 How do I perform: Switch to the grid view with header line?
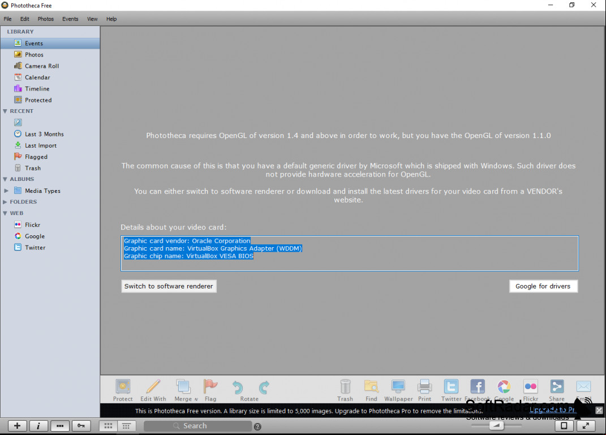[x=126, y=426]
